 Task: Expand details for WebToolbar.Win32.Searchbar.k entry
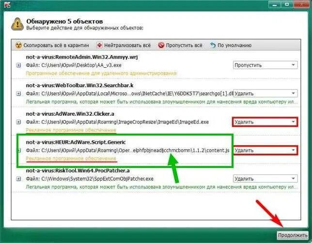(x=18, y=93)
